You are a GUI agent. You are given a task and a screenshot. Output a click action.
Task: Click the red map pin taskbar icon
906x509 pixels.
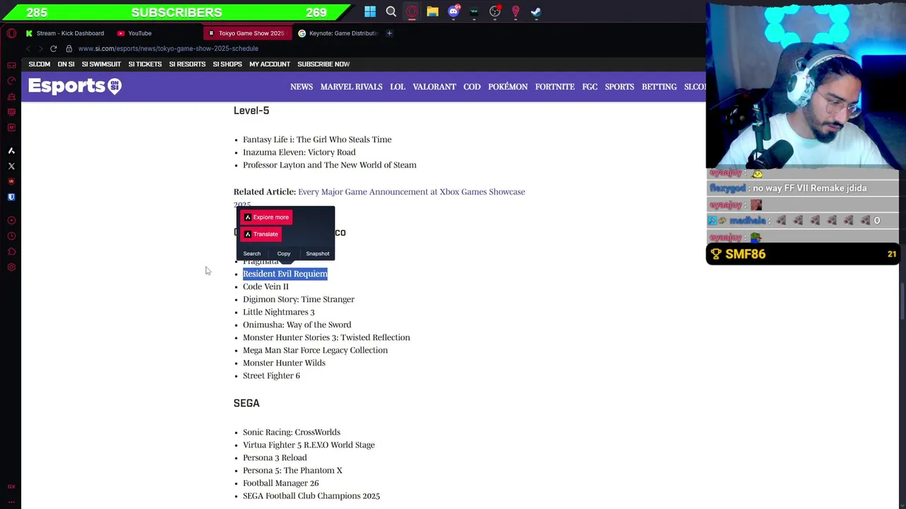click(515, 11)
